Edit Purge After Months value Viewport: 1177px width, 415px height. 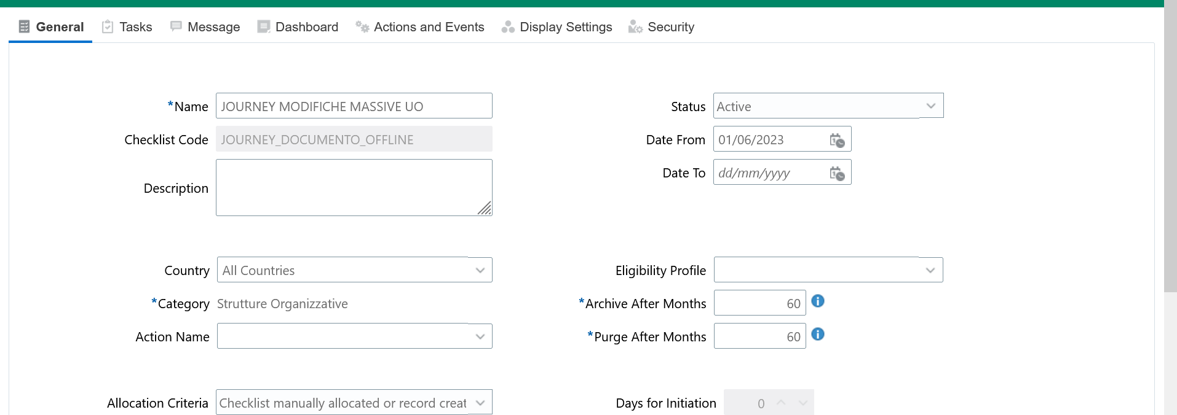(x=760, y=336)
